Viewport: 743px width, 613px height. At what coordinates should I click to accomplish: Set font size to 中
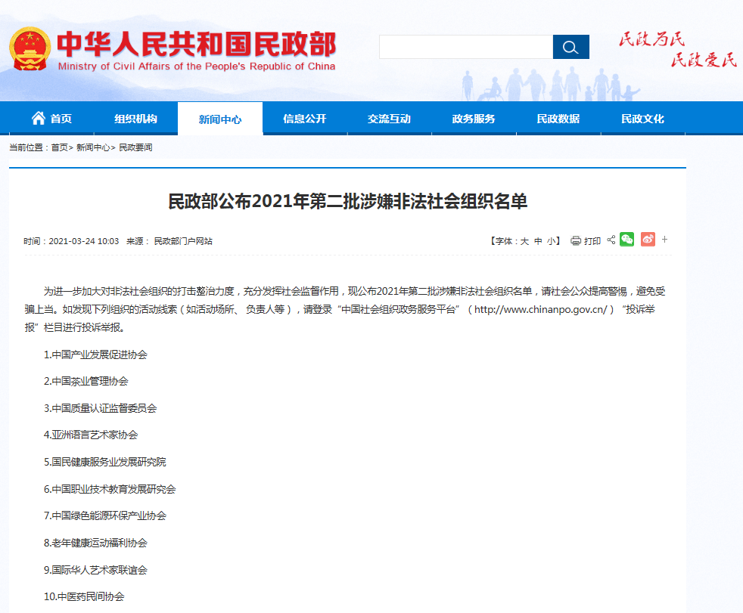(x=538, y=241)
